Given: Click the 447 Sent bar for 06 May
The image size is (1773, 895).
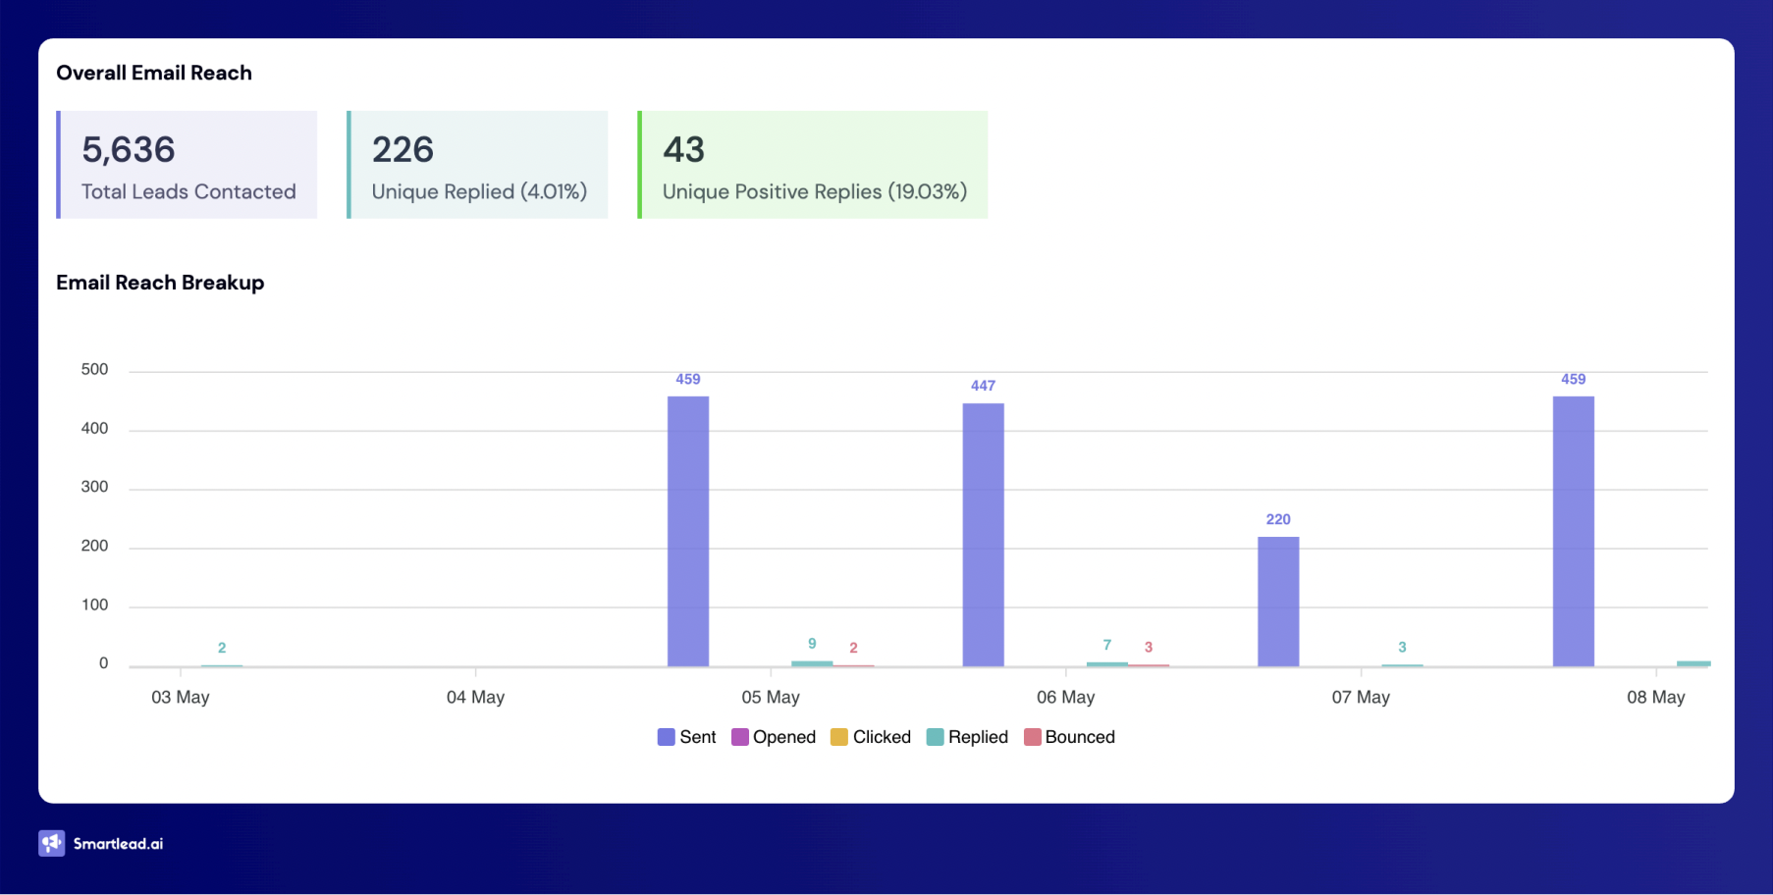Looking at the screenshot, I should click(x=983, y=535).
